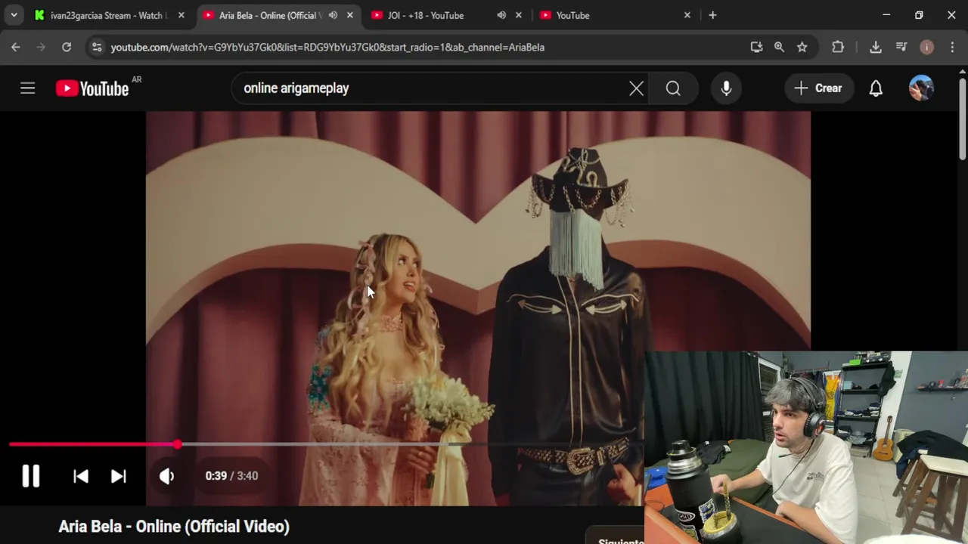Screen dimensions: 968x544
Task: Go forward in browser history
Action: [x=41, y=47]
